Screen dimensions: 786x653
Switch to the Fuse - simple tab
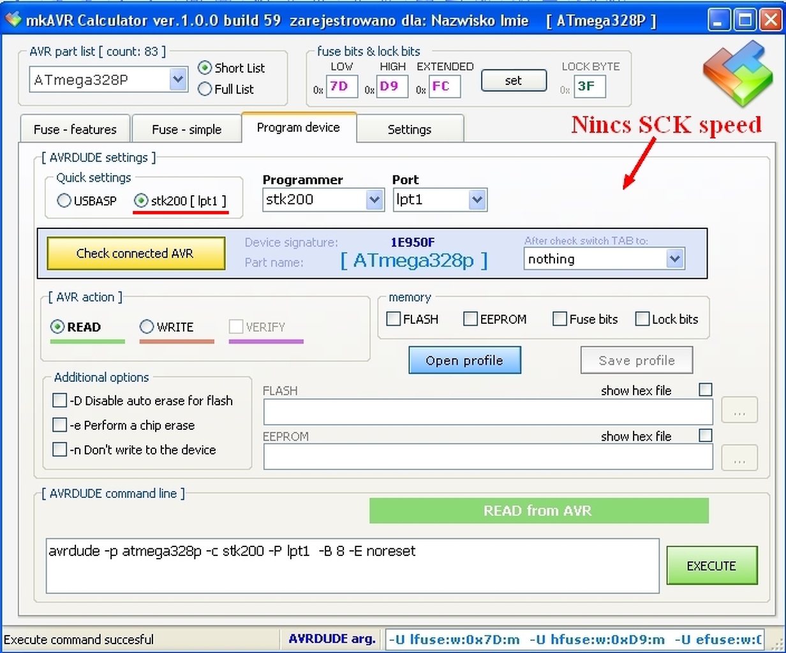[x=187, y=129]
